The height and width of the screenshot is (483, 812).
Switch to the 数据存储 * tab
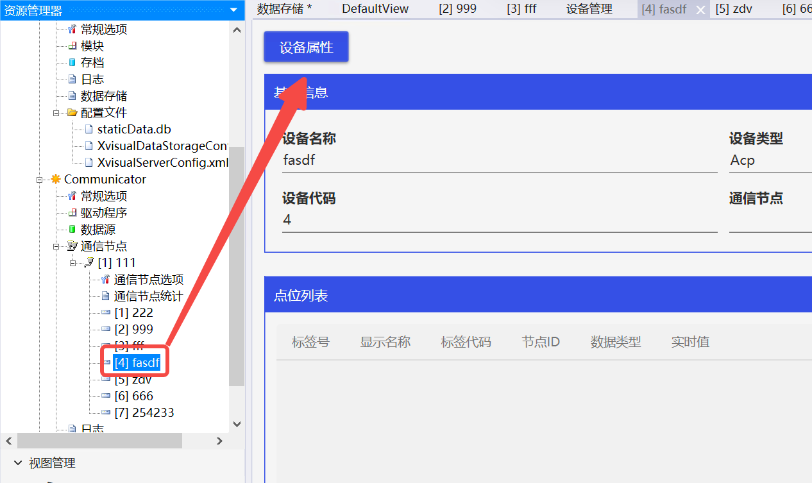click(x=284, y=9)
